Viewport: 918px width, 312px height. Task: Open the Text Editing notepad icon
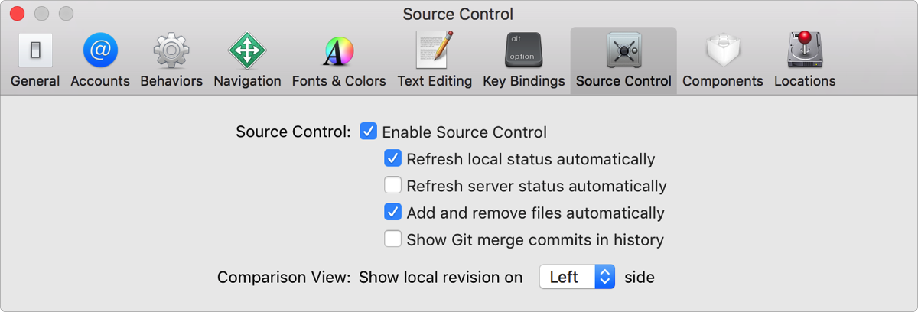(435, 51)
